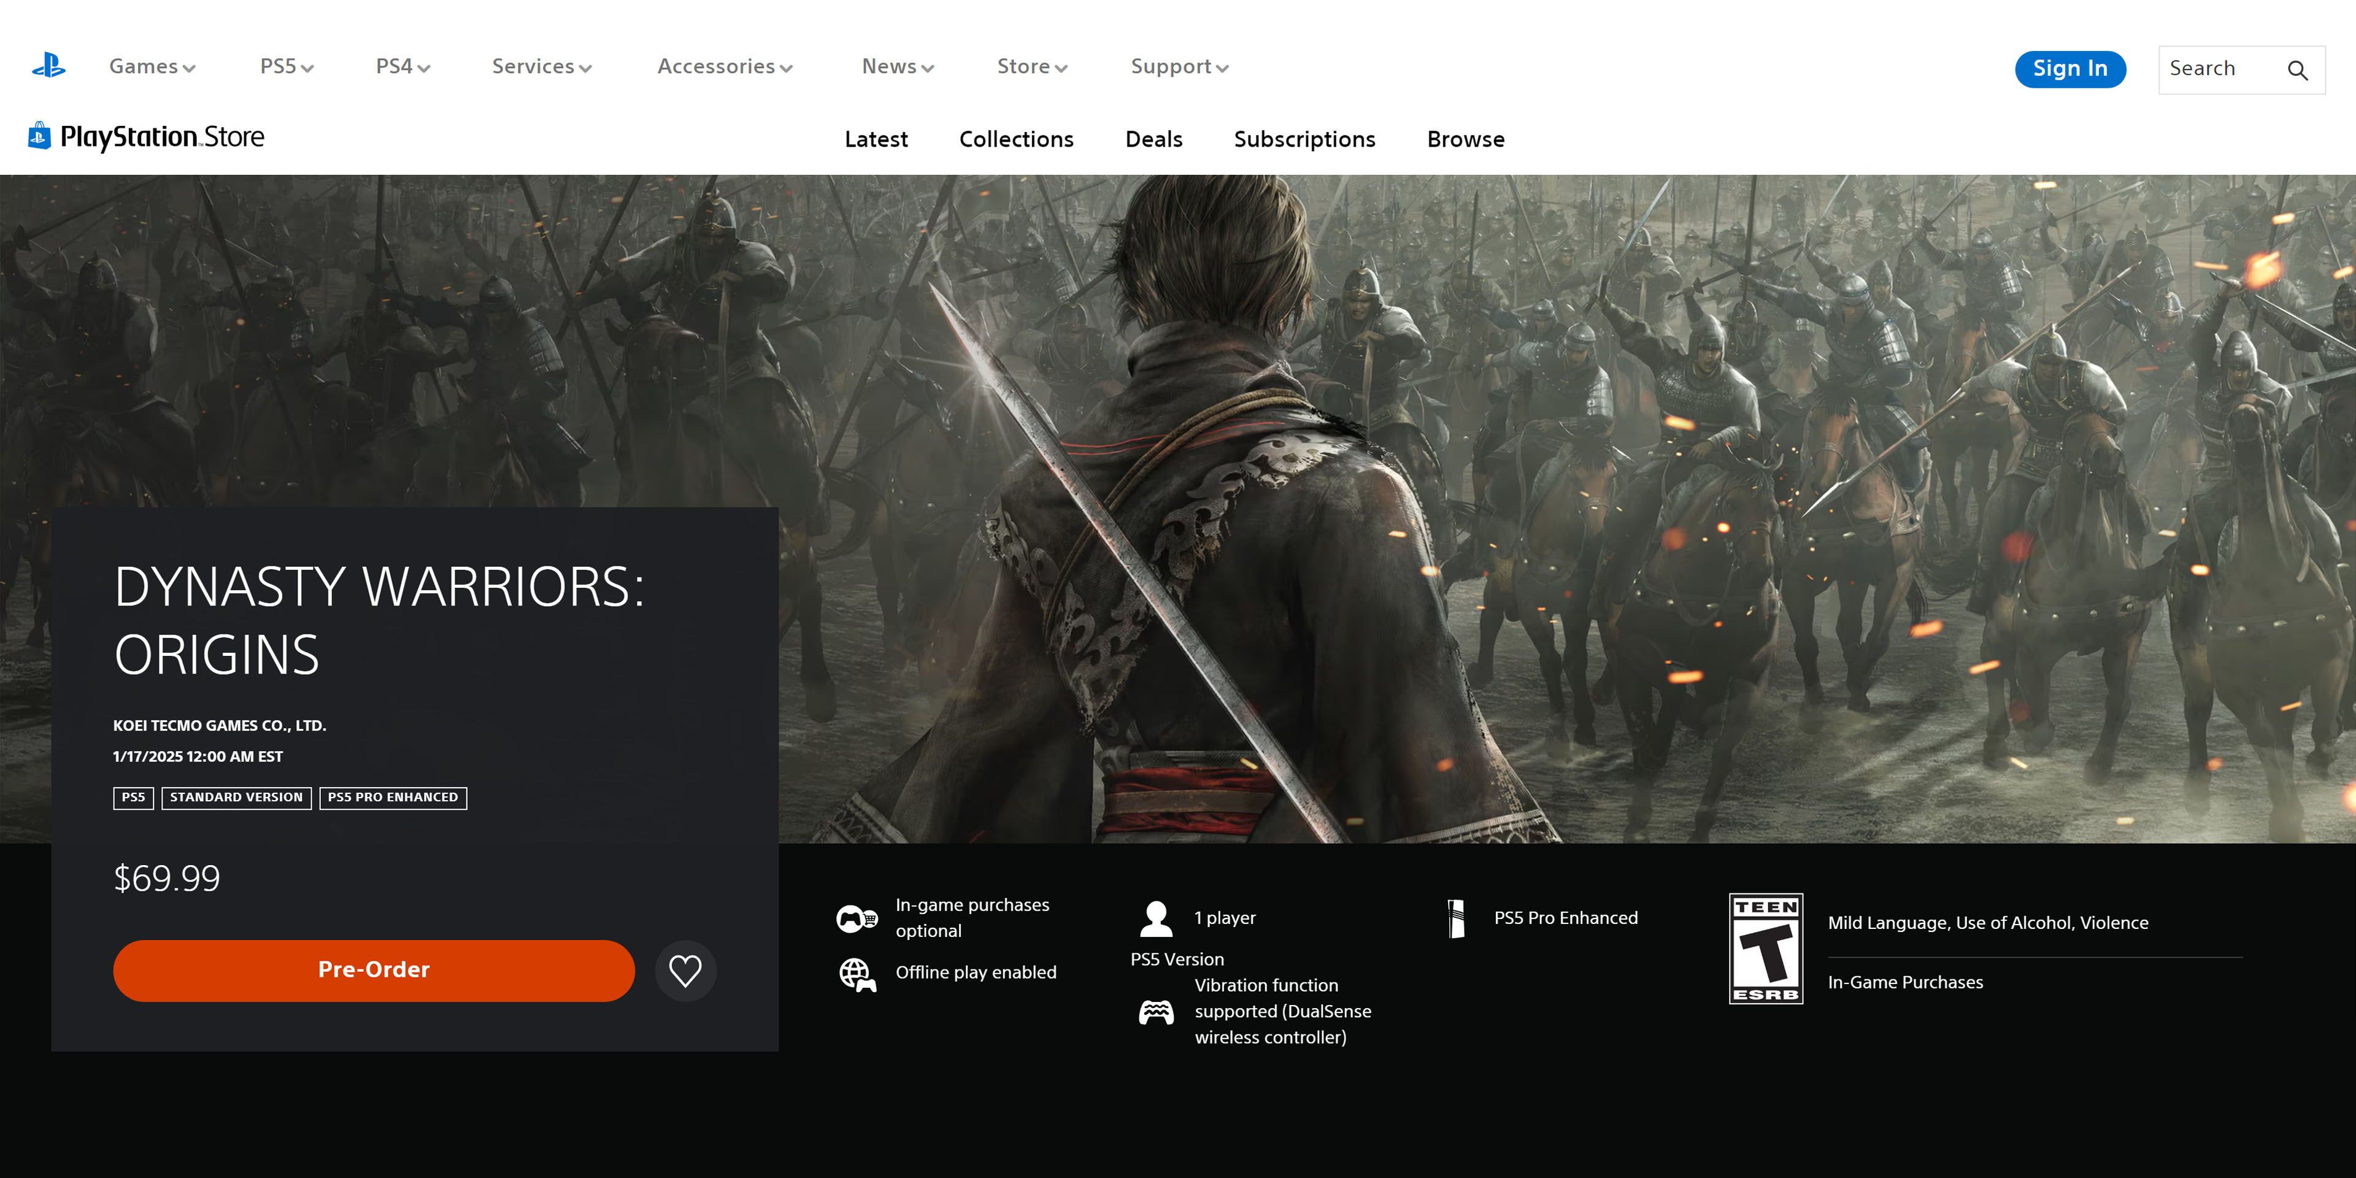Click the DualSense vibration icon

pyautogui.click(x=1158, y=1011)
